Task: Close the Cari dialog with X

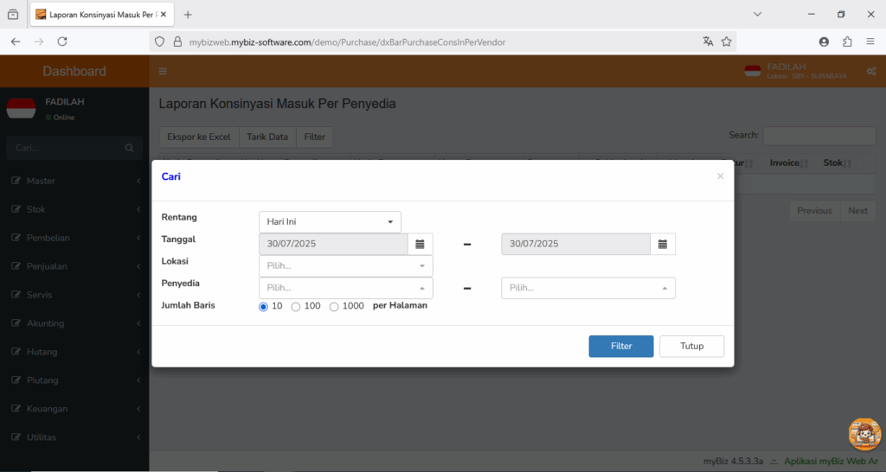Action: pyautogui.click(x=720, y=176)
